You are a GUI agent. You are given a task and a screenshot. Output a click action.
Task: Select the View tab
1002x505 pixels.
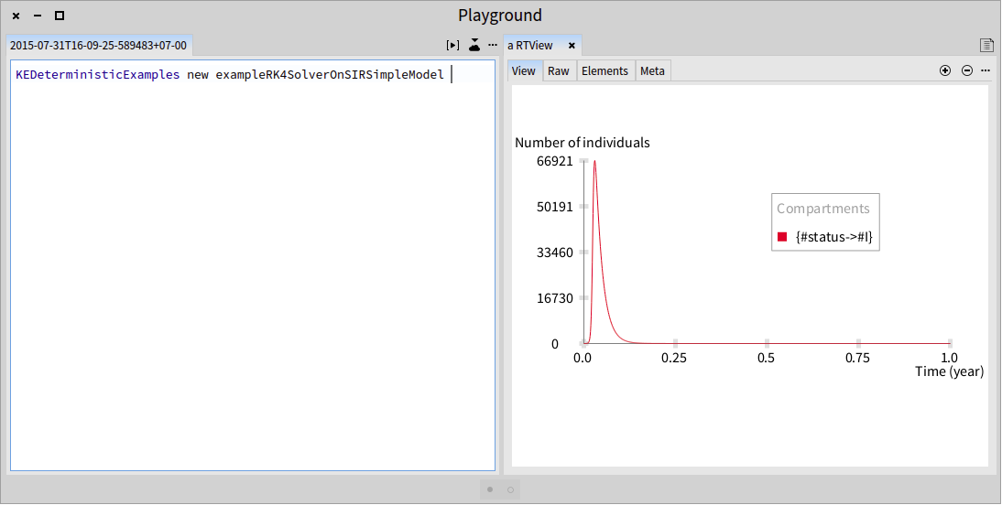click(x=523, y=70)
